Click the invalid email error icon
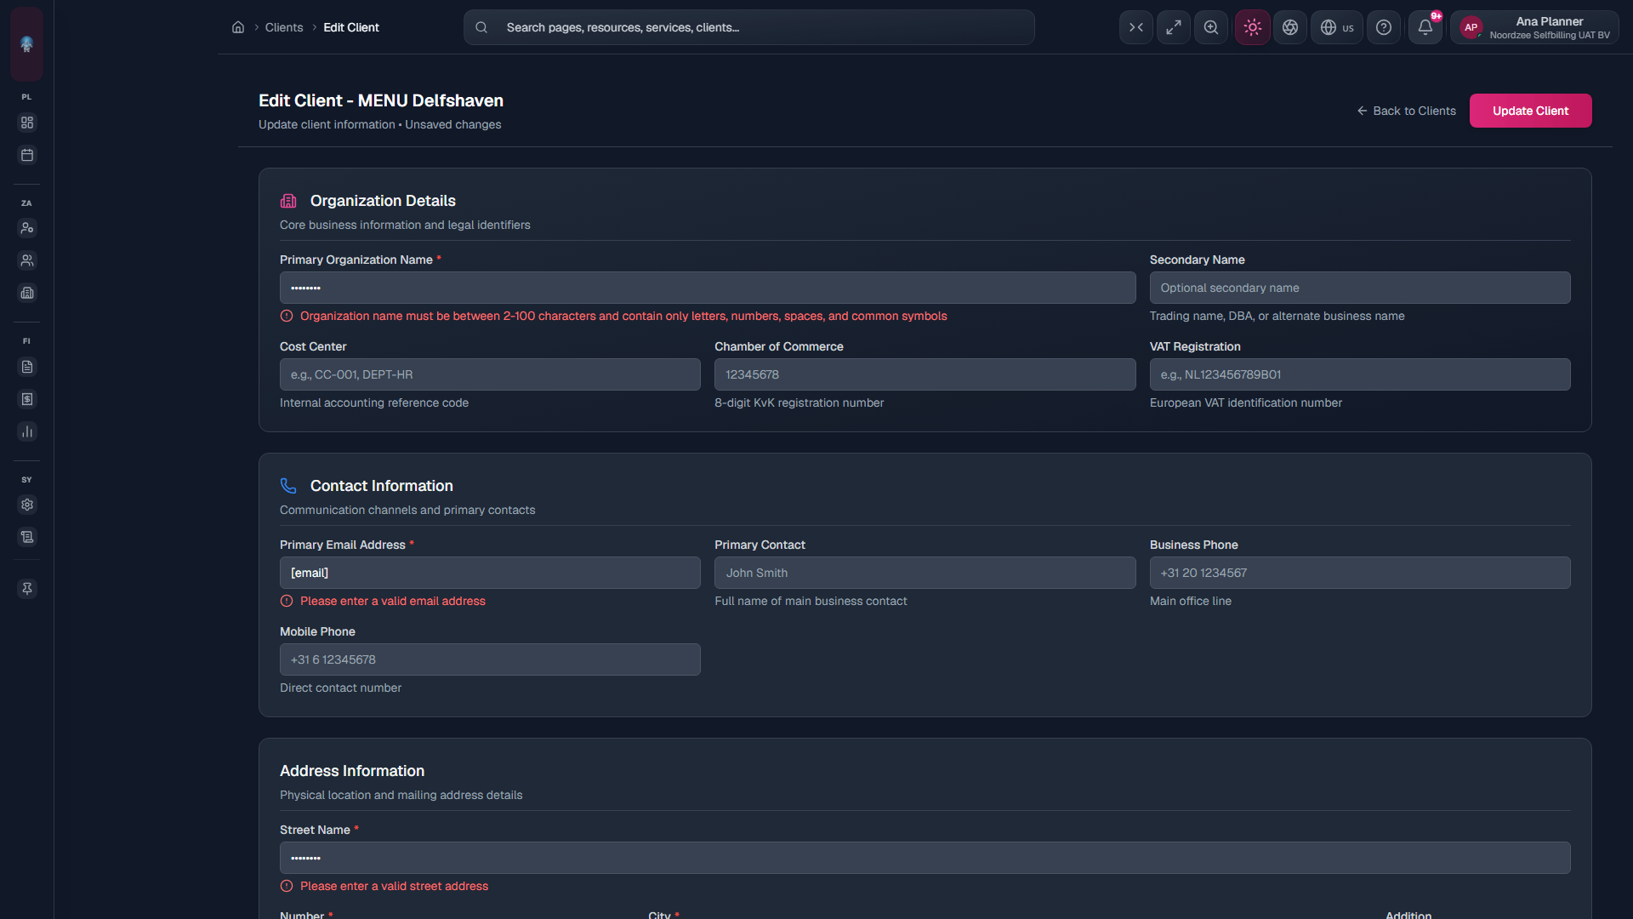 (287, 601)
